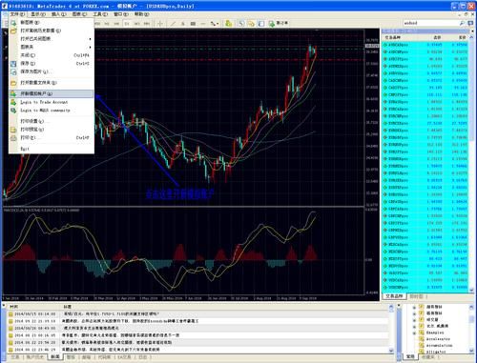
Task: Click the chat bubble icon beside search
Action: click(x=470, y=23)
